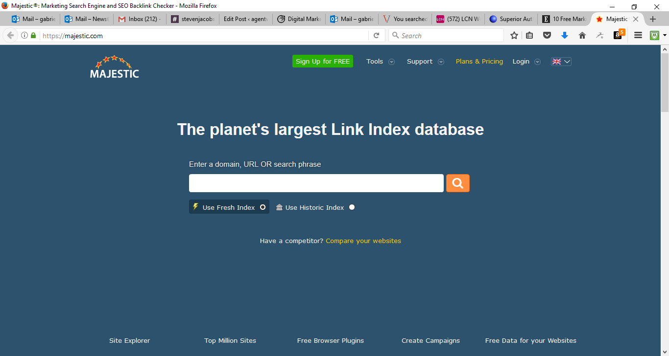The width and height of the screenshot is (669, 356).
Task: Open the Top Million Sites link
Action: 230,341
